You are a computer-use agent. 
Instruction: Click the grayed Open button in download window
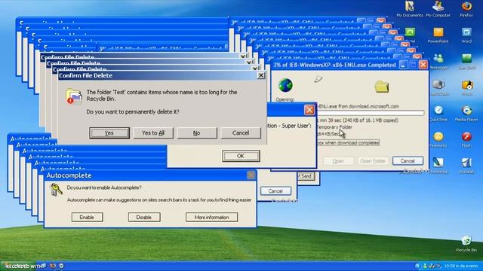click(338, 161)
